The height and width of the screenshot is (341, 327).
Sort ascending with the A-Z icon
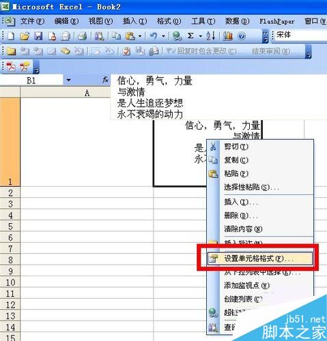pos(210,36)
